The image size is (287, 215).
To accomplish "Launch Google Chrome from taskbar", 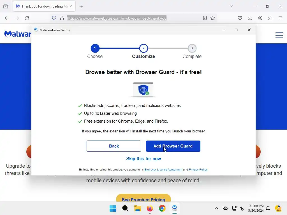I will tap(162, 208).
